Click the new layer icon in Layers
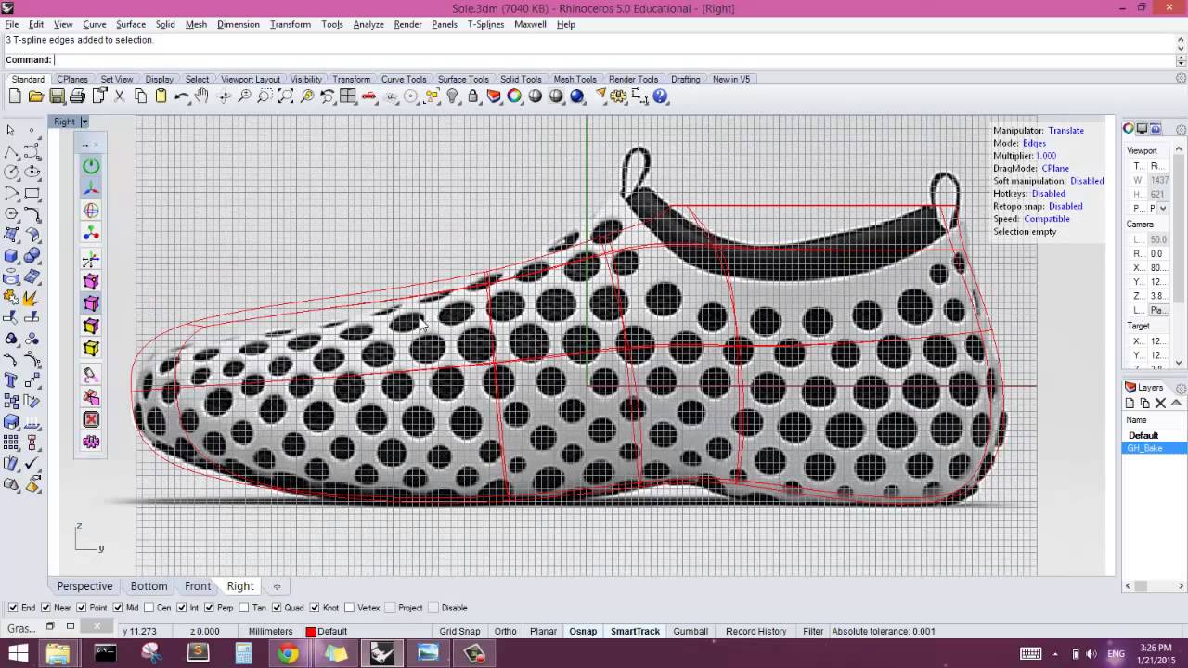 (1130, 403)
